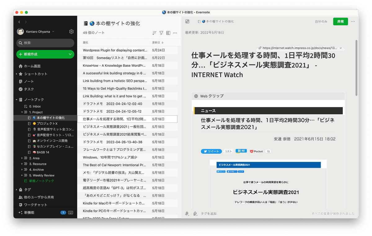Viewport: 372px width, 236px height.
Task: Expand the 4. Archive stack
Action: [x=22, y=169]
